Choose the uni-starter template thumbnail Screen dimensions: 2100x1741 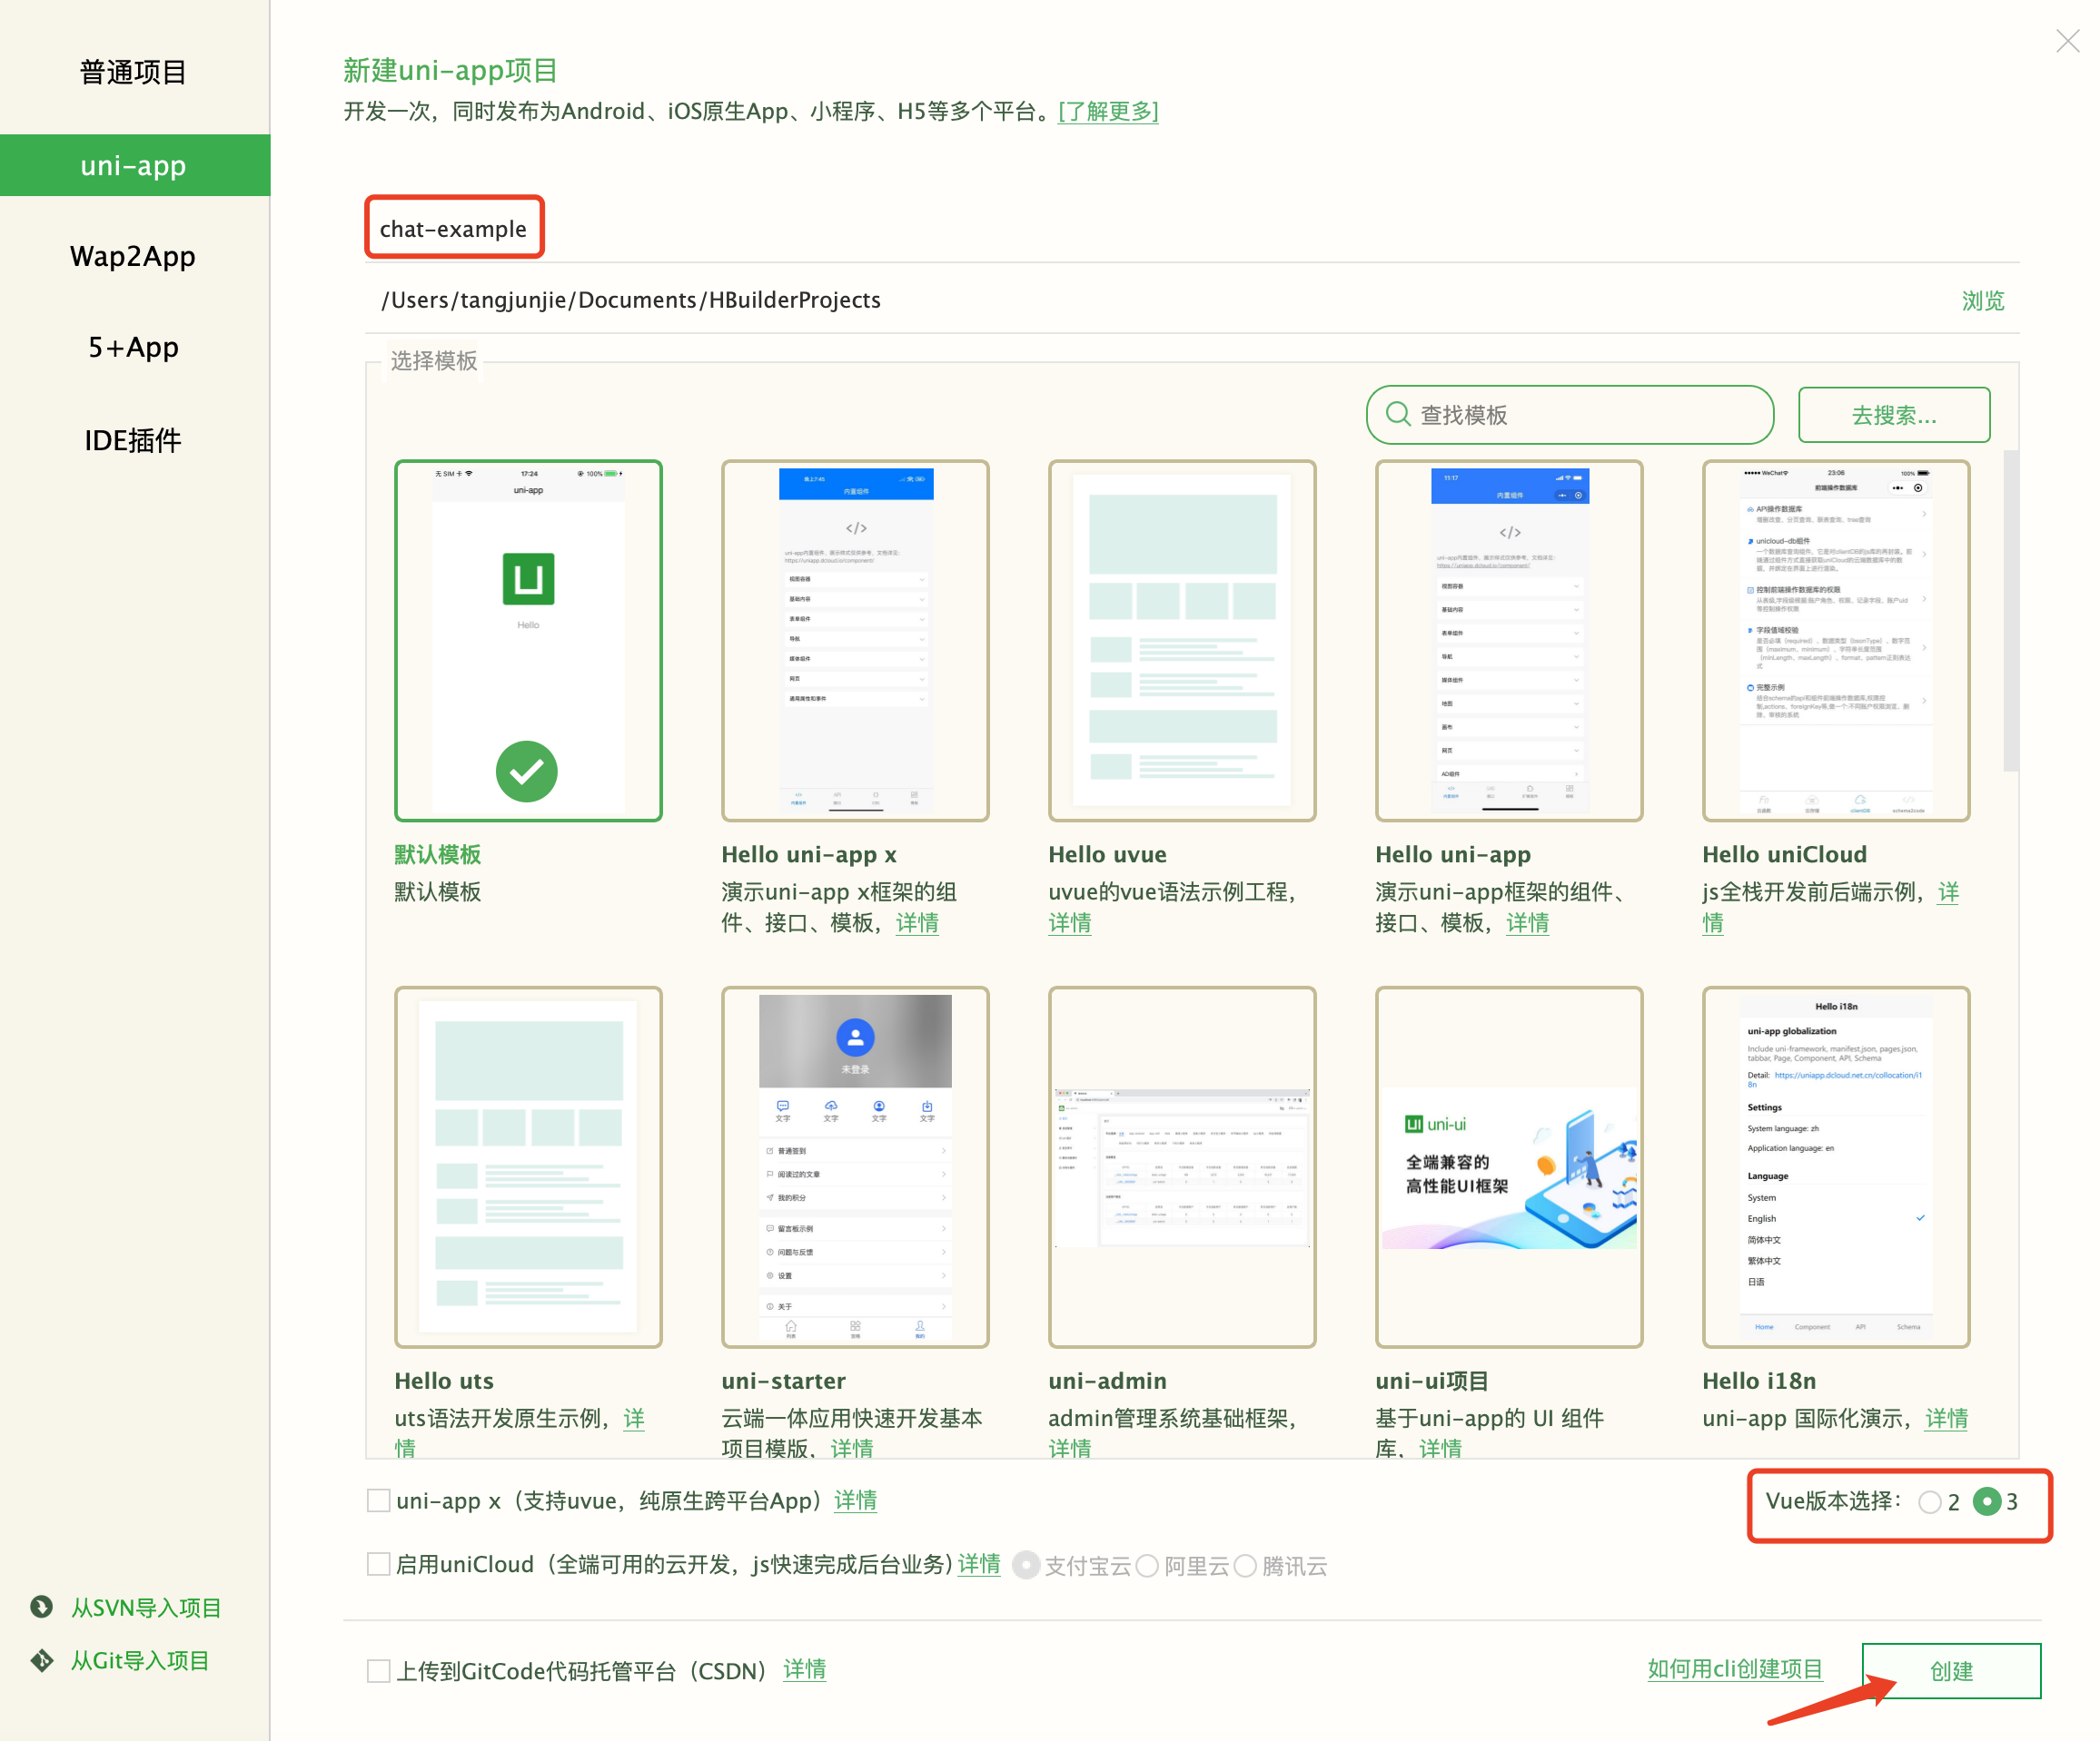pos(855,1166)
